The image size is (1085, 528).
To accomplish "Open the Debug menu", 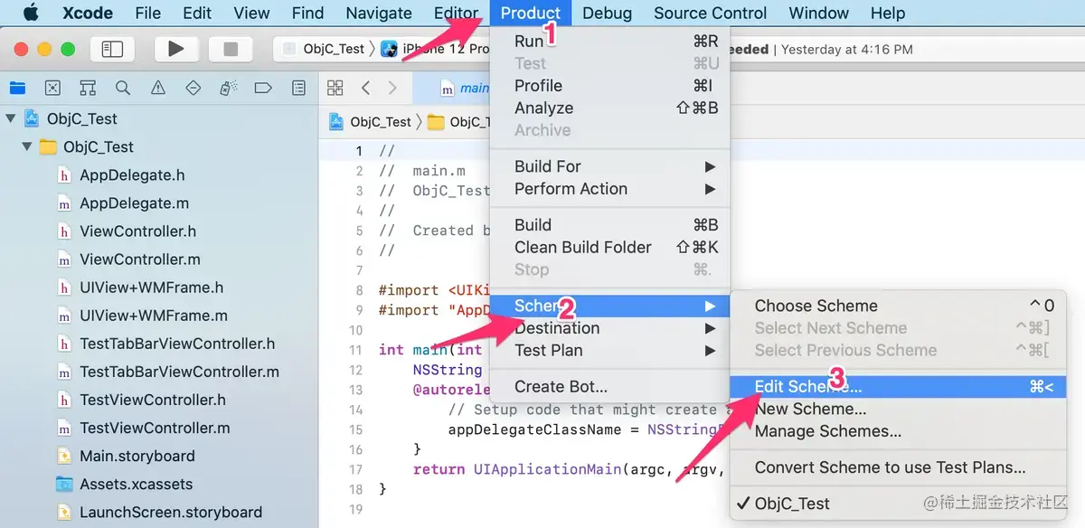I will [607, 13].
